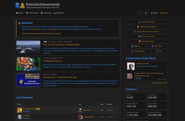Open the Achievements menu
The image size is (185, 121).
pos(32,13)
